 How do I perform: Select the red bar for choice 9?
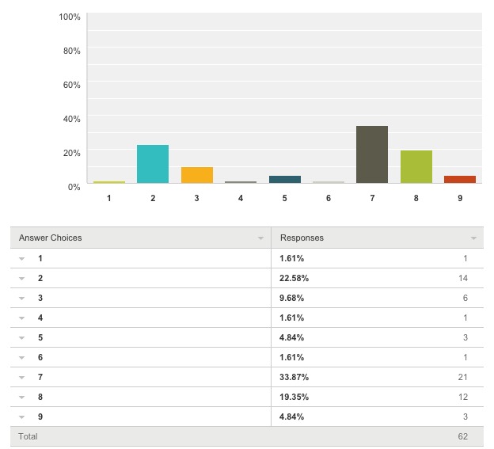[460, 179]
